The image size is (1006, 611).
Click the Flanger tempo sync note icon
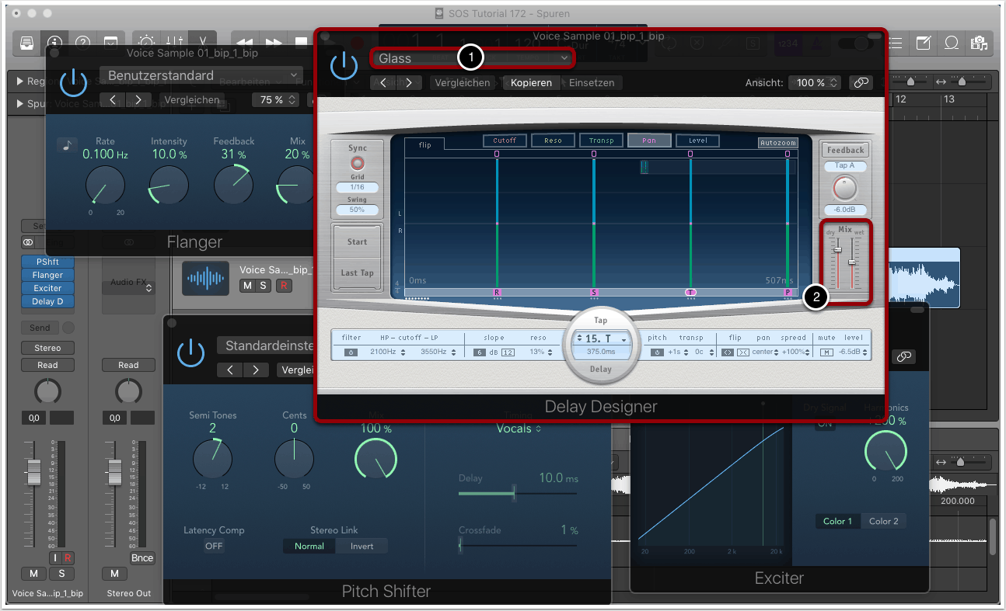click(x=68, y=144)
